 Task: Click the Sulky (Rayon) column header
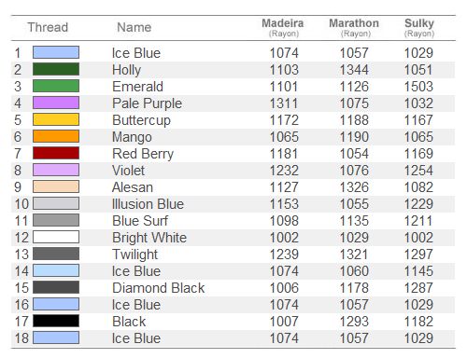[x=419, y=28]
